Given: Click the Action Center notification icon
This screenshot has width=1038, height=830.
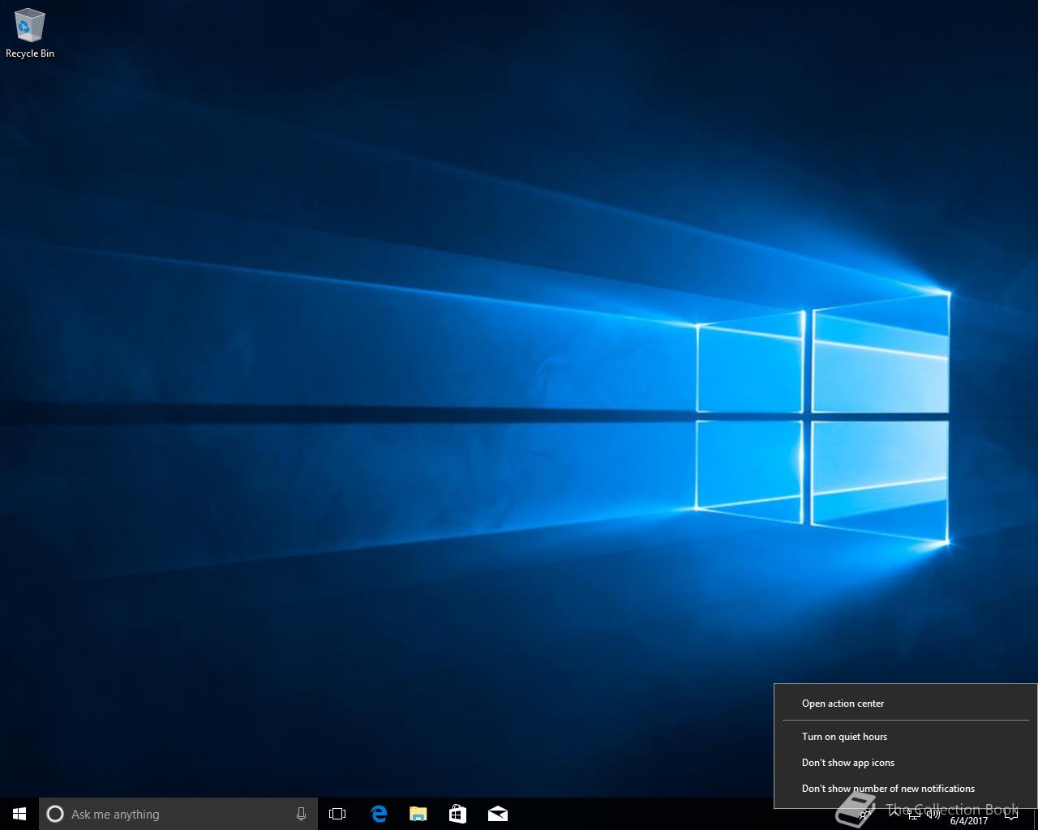Looking at the screenshot, I should (1011, 814).
